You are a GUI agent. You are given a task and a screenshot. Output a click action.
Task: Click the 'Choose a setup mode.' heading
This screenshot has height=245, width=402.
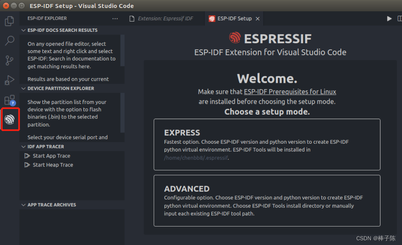[x=267, y=112]
